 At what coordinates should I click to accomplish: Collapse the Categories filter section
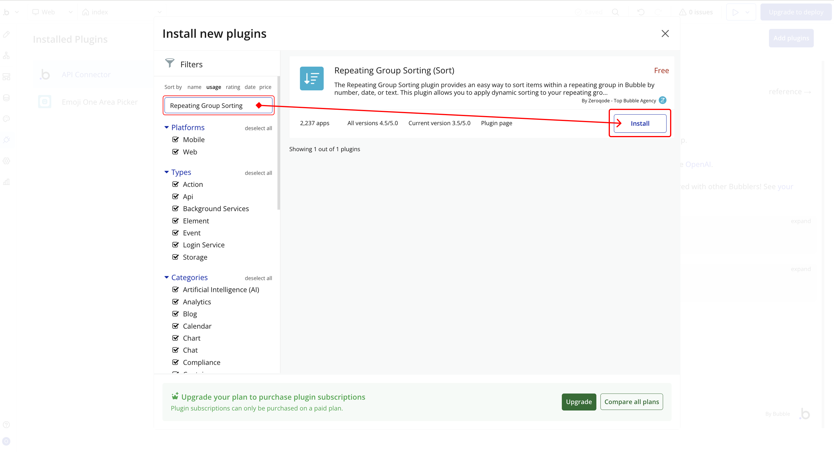coord(167,277)
